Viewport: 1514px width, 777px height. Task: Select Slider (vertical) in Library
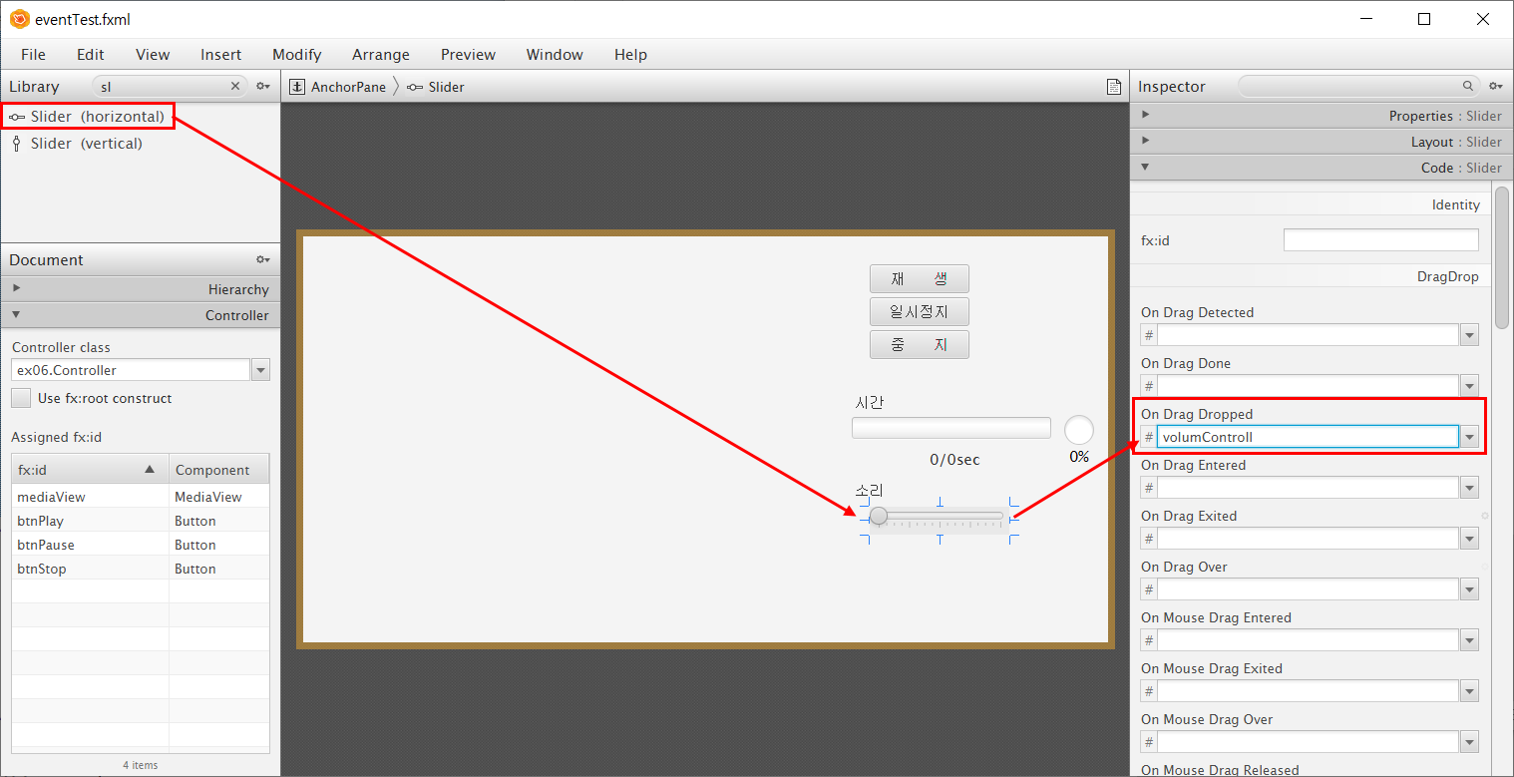point(76,144)
